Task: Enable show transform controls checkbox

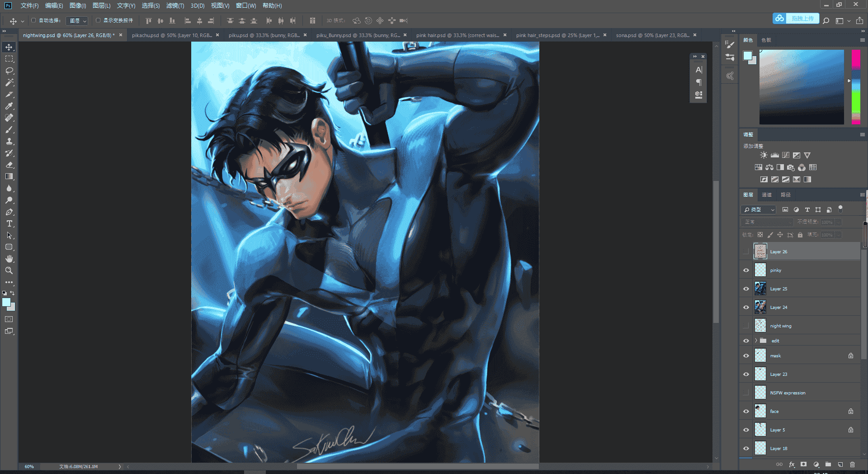Action: (x=98, y=20)
